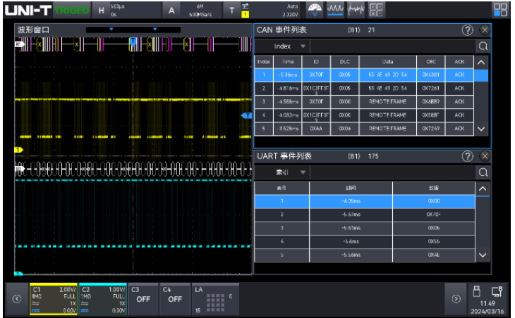This screenshot has height=318, width=515.
Task: Open the trigger T settings
Action: tap(231, 10)
